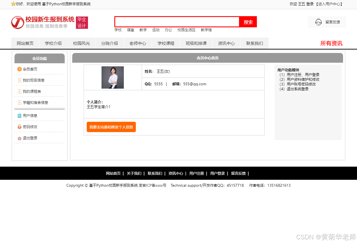This screenshot has height=243, width=357.
Task: Click footer link 关于我们
Action: 134,173
